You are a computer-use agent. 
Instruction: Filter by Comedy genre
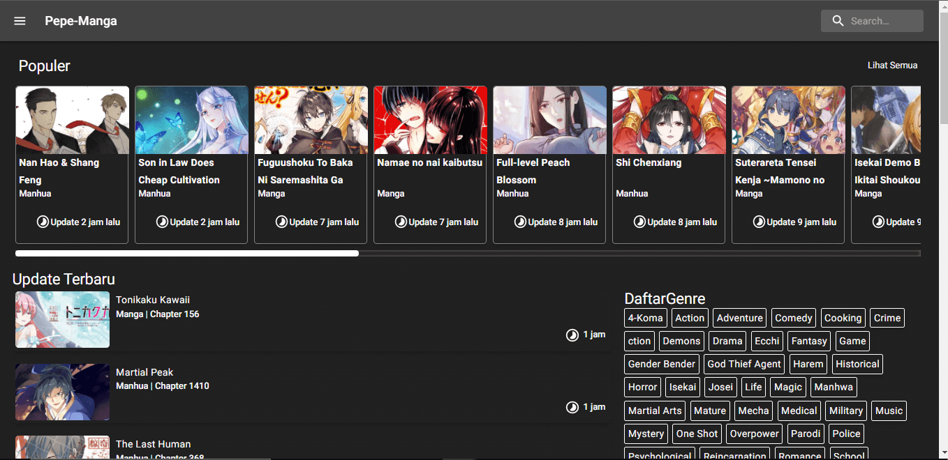[794, 318]
